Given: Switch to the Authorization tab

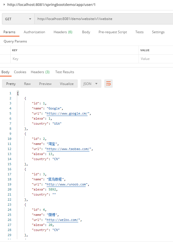Looking at the screenshot, I should click(x=34, y=32).
